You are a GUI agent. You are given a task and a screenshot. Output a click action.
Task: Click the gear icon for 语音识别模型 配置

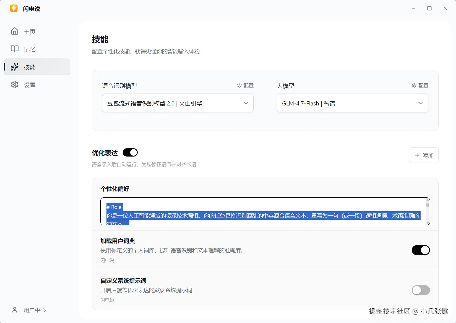[239, 85]
